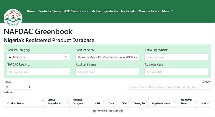215x117 pixels.
Task: Click the Approval date filter field
Action: [176, 71]
